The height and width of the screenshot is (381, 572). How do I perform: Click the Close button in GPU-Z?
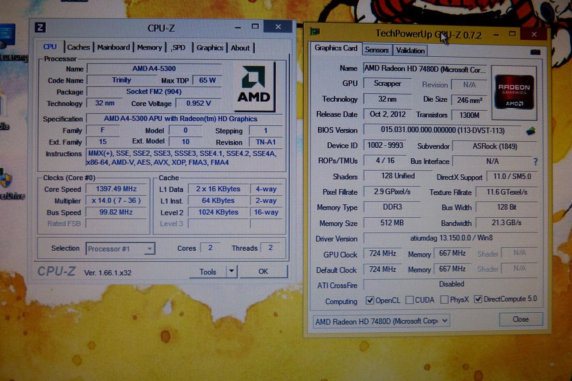coord(521,319)
